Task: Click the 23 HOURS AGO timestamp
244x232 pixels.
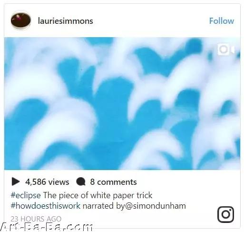Action: (x=36, y=219)
